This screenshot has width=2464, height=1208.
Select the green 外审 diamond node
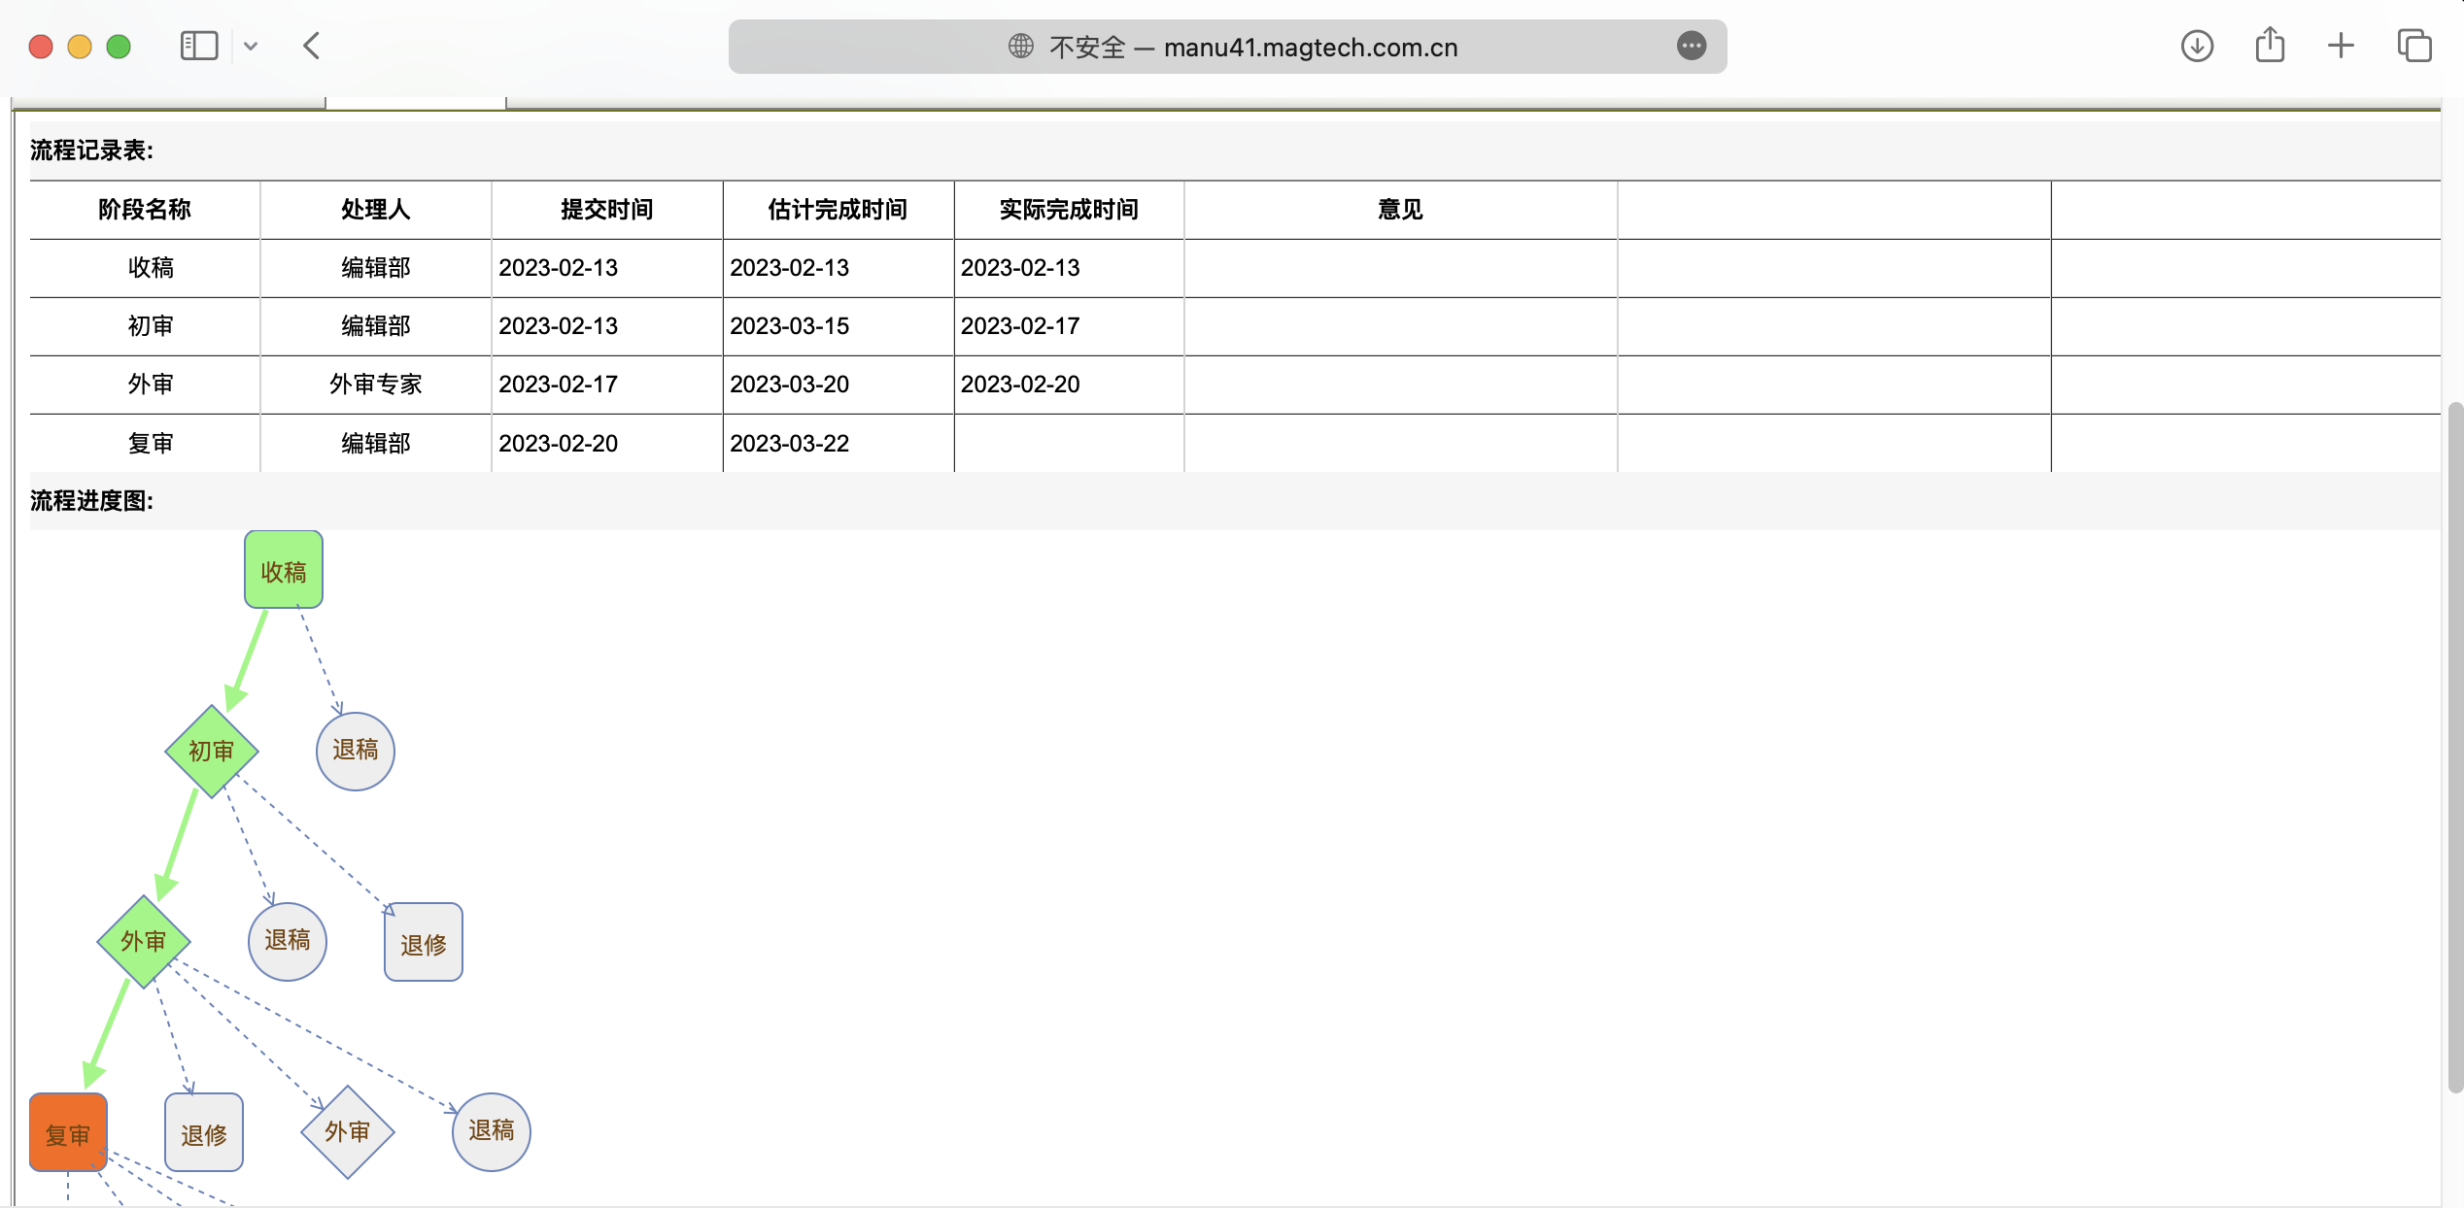(144, 941)
